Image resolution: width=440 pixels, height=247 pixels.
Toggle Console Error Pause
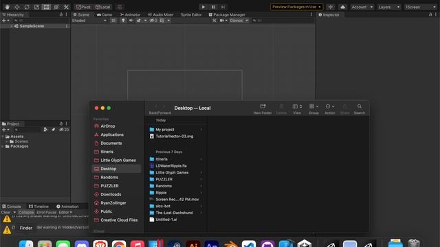tap(46, 212)
